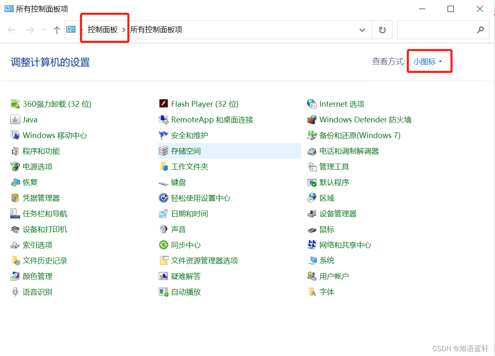This screenshot has width=495, height=356.
Task: Click the Flash Player icon
Action: click(164, 104)
